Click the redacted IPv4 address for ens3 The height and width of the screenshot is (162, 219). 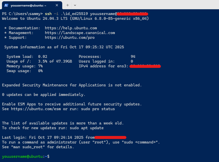click(x=145, y=66)
